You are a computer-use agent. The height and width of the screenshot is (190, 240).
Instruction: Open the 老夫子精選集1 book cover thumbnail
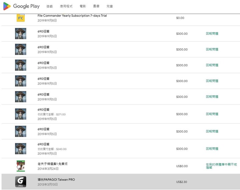(21, 166)
